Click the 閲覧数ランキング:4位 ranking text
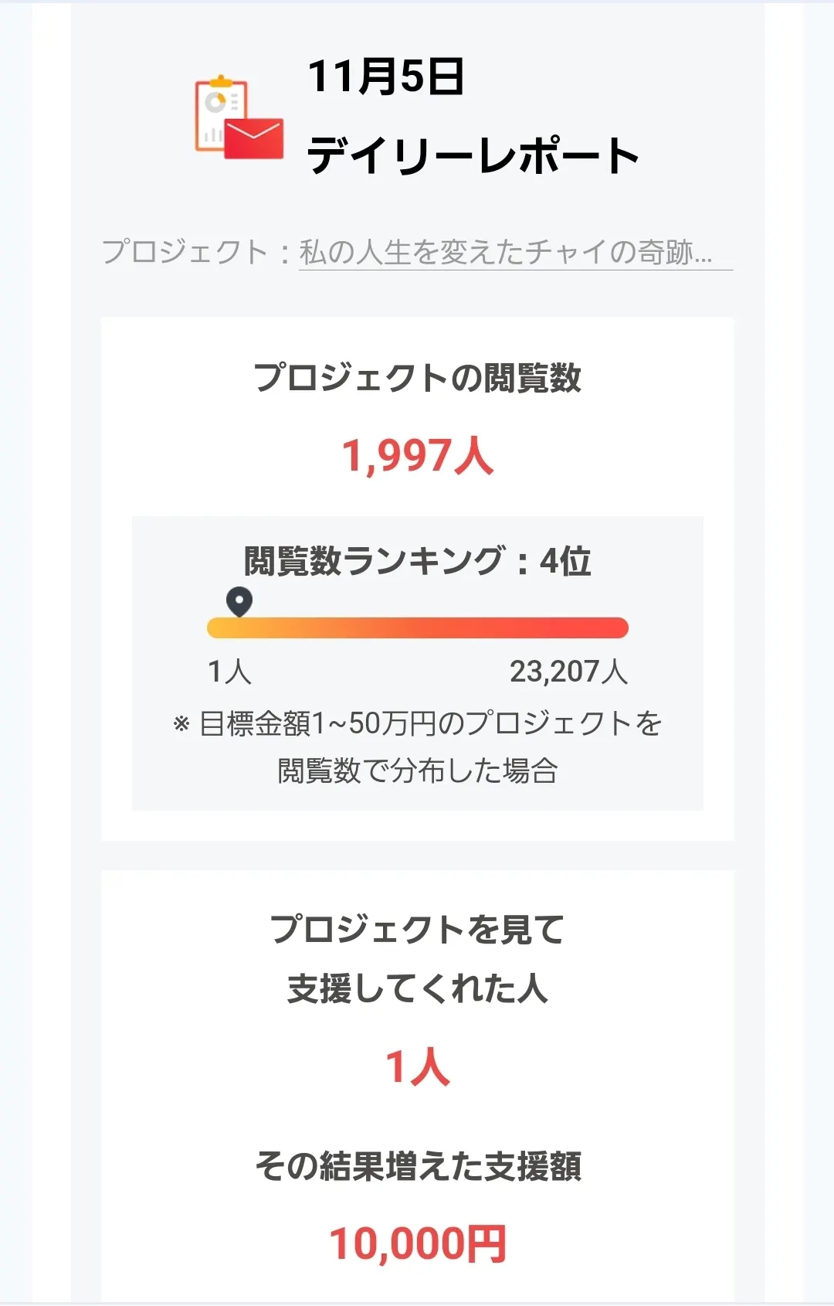 [x=418, y=561]
